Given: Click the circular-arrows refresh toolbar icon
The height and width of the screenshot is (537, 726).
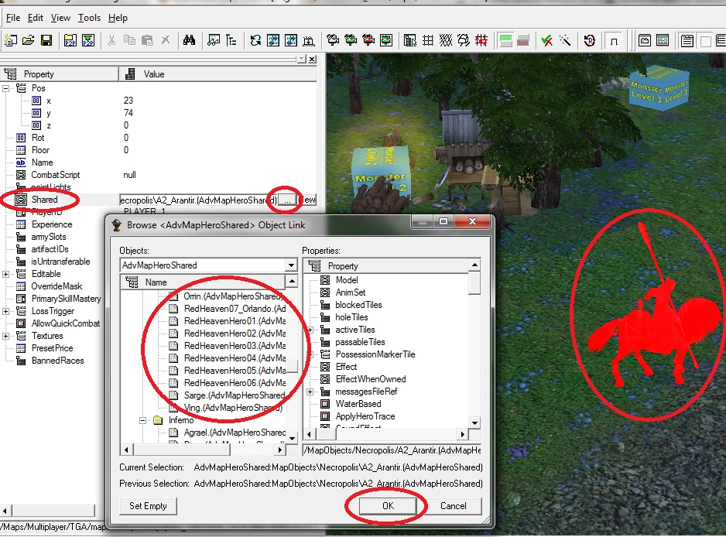Looking at the screenshot, I should click(x=255, y=41).
